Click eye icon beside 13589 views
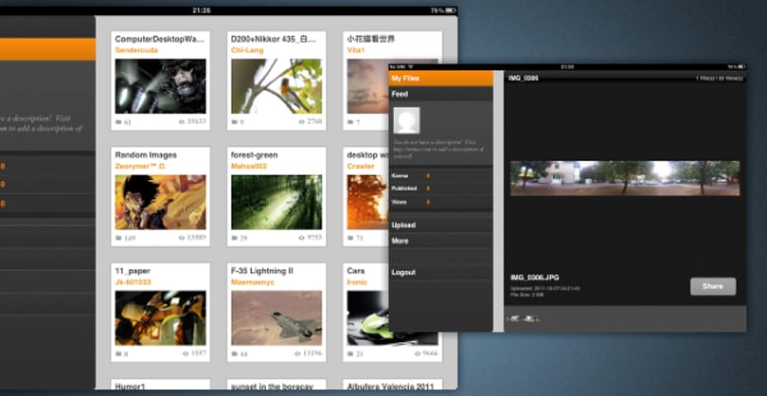 coord(182,238)
